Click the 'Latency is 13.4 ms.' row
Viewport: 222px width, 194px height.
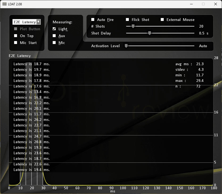coord(32,92)
